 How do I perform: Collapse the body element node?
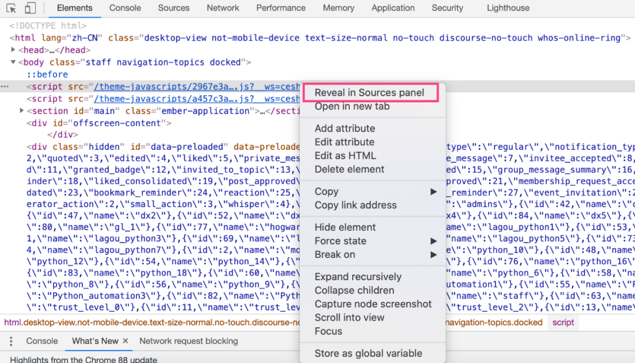(x=13, y=62)
